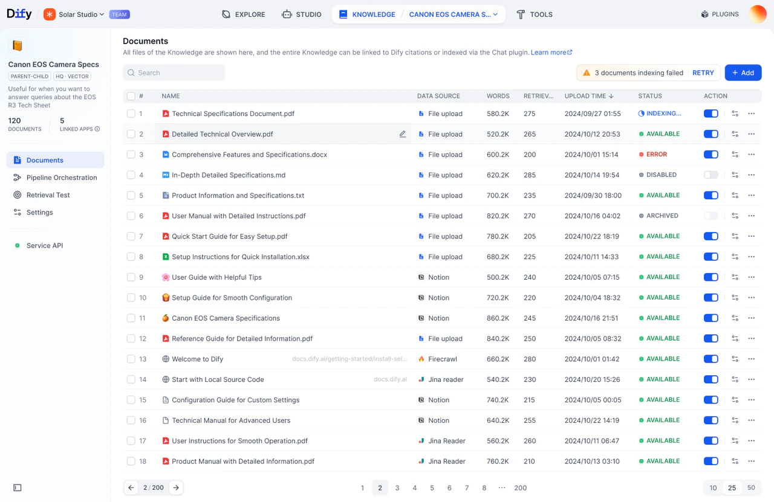Open the Tools section in the top bar
Viewport: 774px width, 502px height.
(535, 14)
